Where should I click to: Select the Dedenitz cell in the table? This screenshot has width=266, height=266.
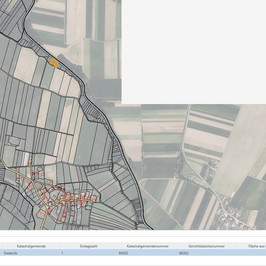click(x=31, y=253)
